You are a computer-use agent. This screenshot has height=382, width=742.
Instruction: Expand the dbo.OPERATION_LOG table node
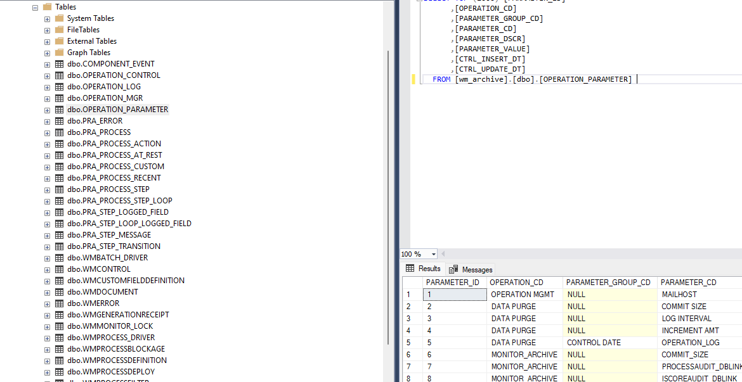click(x=47, y=86)
